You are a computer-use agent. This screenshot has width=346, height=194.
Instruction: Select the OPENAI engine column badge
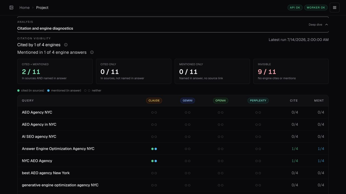point(221,101)
